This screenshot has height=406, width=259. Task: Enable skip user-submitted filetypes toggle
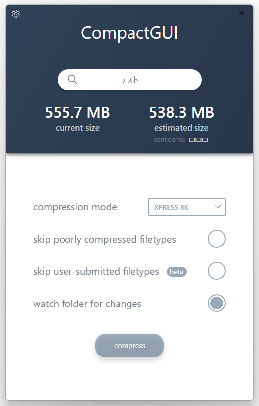point(217,271)
